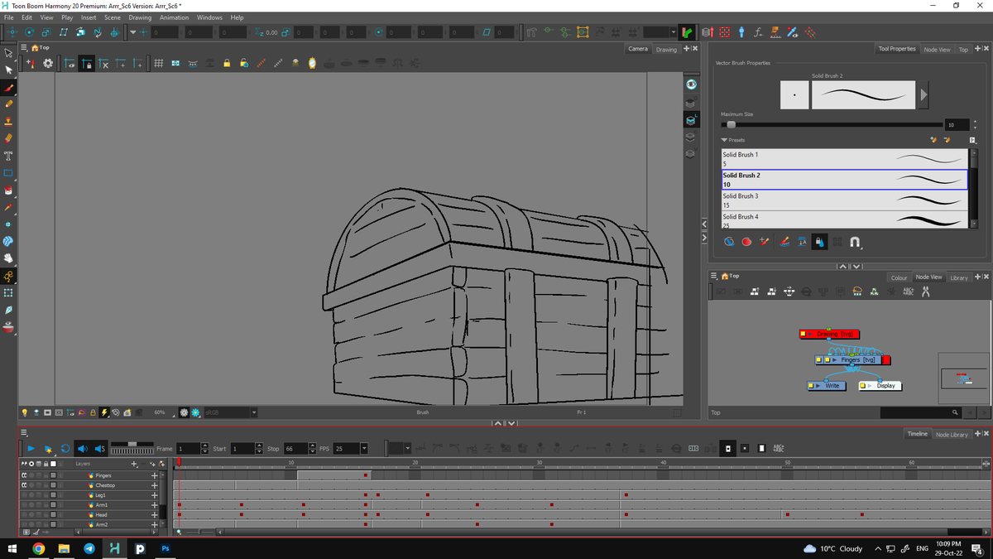The height and width of the screenshot is (559, 993).
Task: Toggle visibility of the Fingers layer
Action: pyautogui.click(x=24, y=475)
